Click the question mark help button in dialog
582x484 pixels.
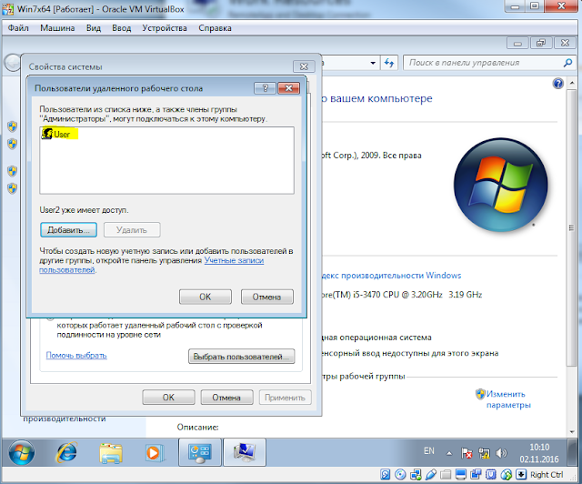click(x=265, y=88)
